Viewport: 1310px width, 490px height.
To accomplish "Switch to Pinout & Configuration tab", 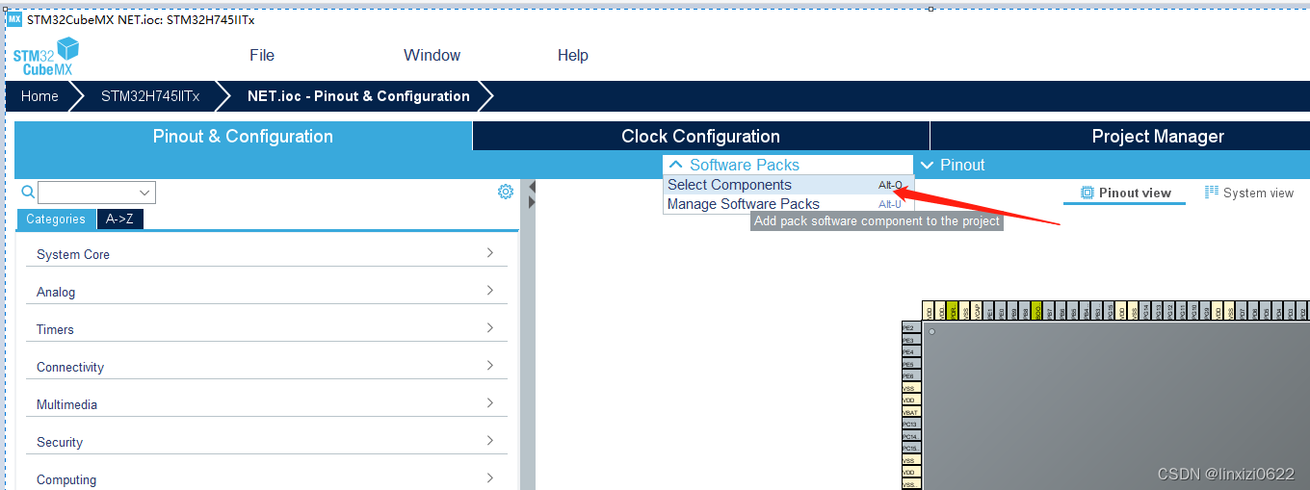I will tap(243, 136).
